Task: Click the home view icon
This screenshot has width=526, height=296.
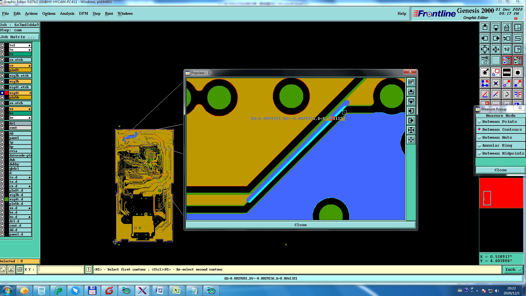Action: point(507,27)
